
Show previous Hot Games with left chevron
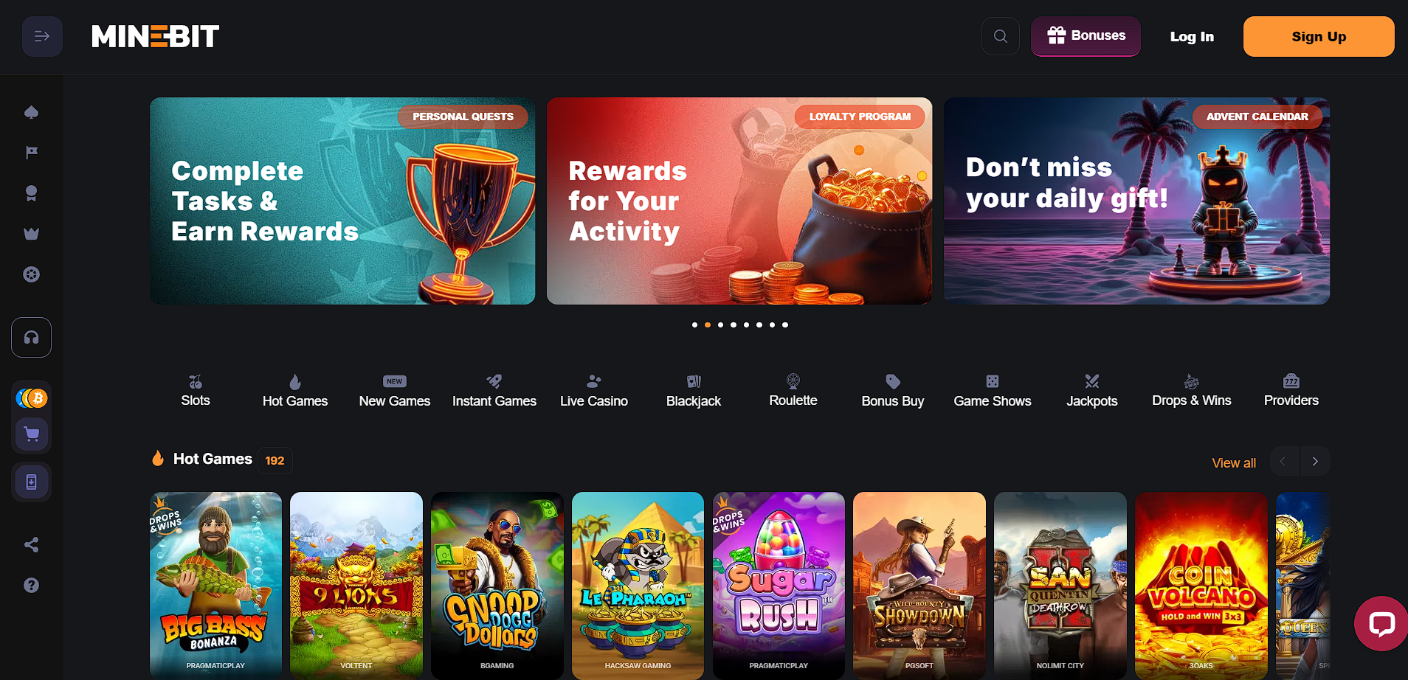click(x=1283, y=461)
